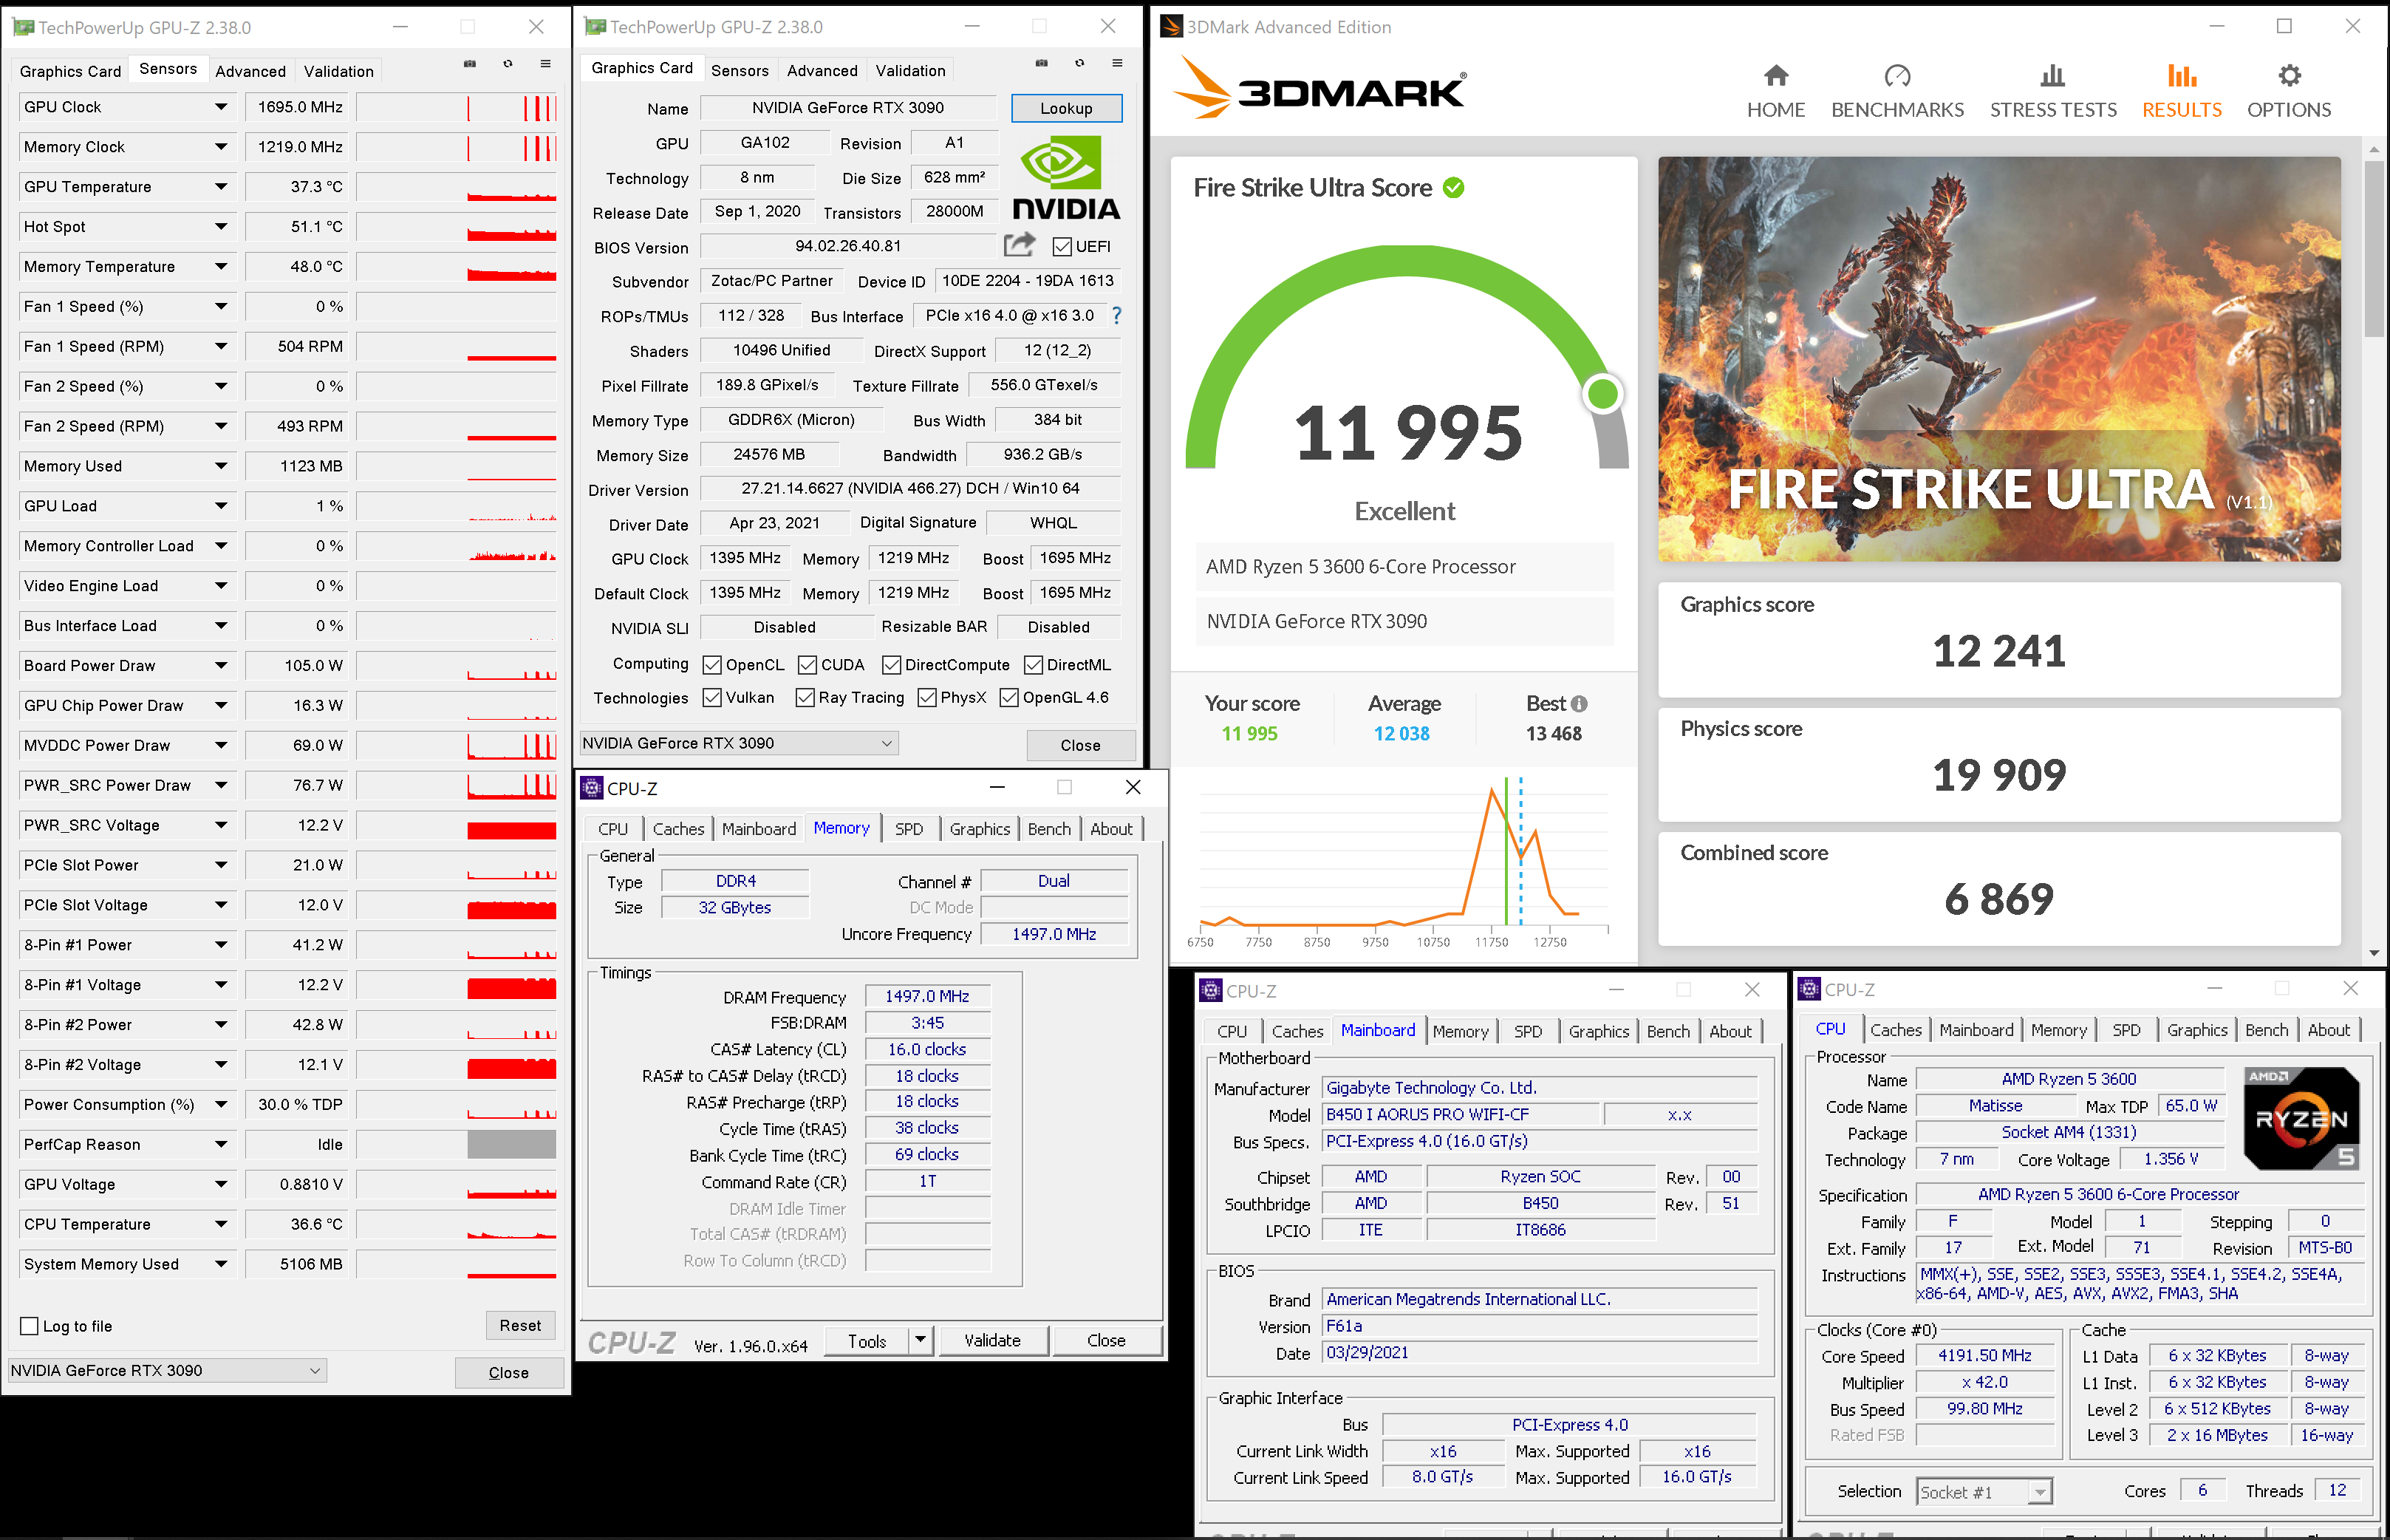The image size is (2390, 1540).
Task: Click the CPU-Z CPU window title icon
Action: point(1809,989)
